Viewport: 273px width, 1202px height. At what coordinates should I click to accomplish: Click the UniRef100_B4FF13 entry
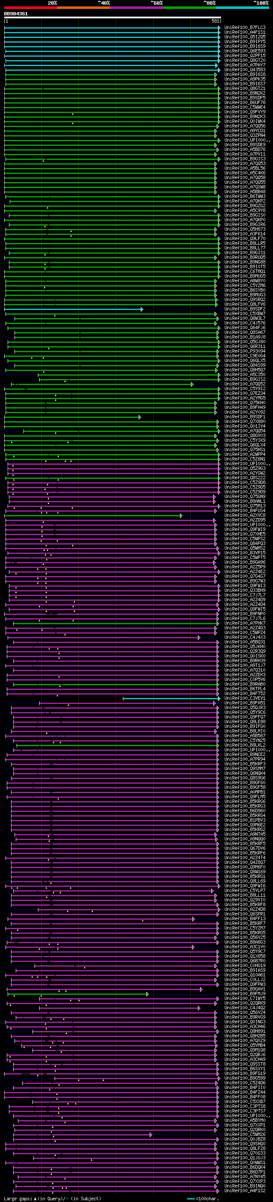click(245, 919)
